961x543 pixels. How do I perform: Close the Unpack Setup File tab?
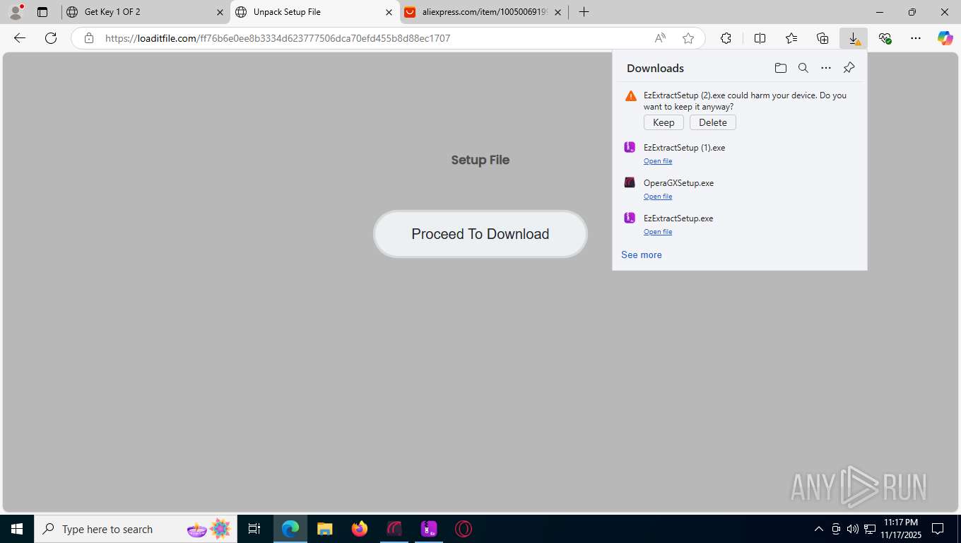tap(389, 12)
